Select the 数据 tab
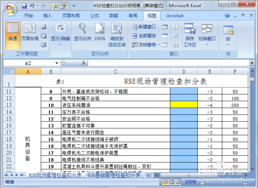258x188 pixels. 114,16
